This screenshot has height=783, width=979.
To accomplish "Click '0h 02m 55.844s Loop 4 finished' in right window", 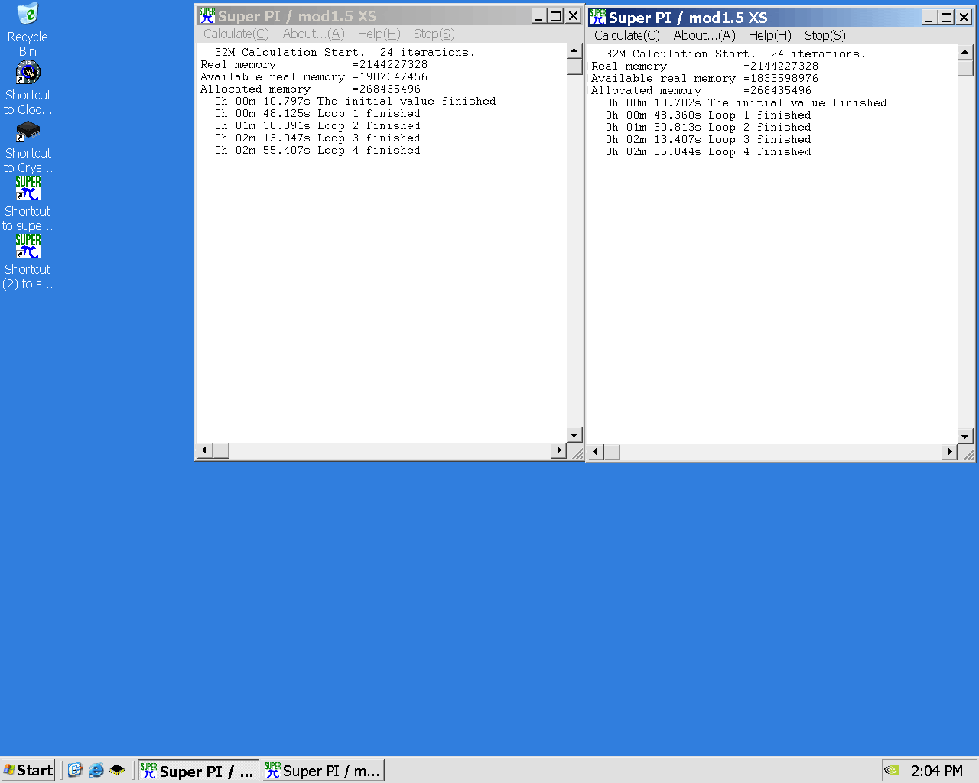I will coord(708,152).
